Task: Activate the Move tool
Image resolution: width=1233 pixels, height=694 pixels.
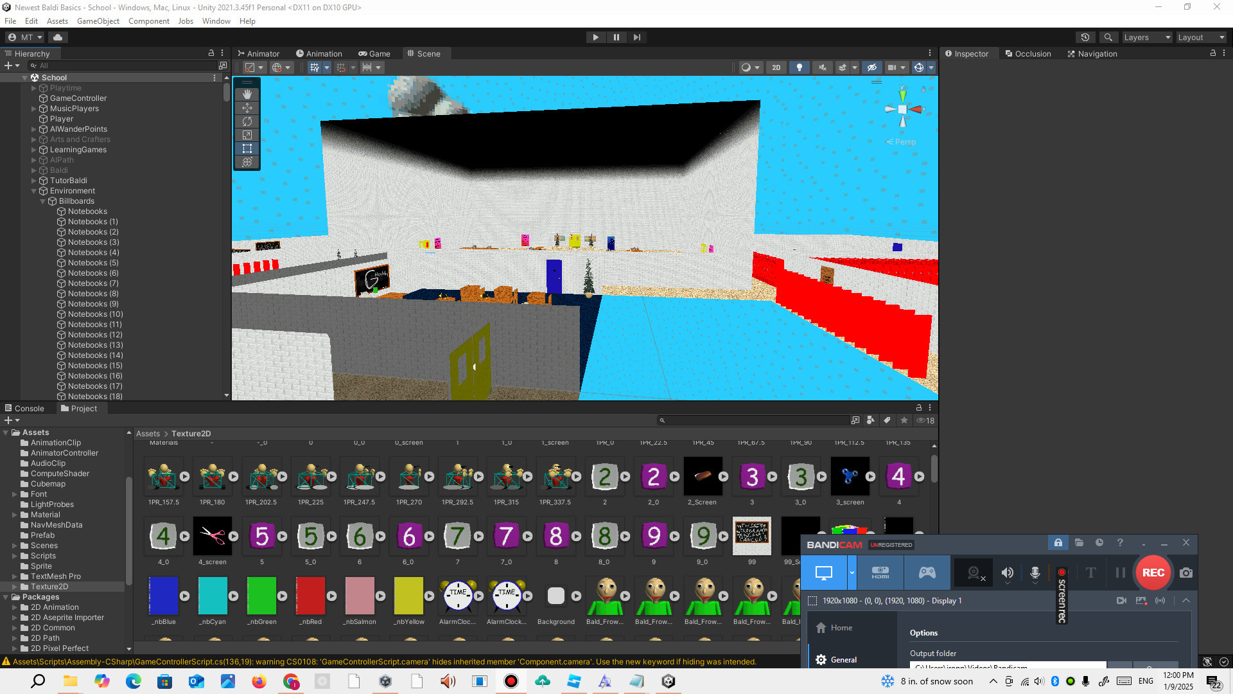Action: pyautogui.click(x=247, y=108)
